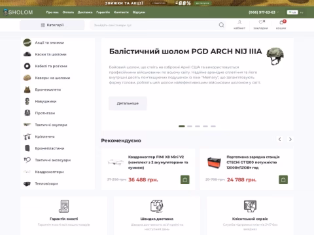Screen dimensions: 314x235
Task: Click the SHOLOM logo
Action: [18, 12]
